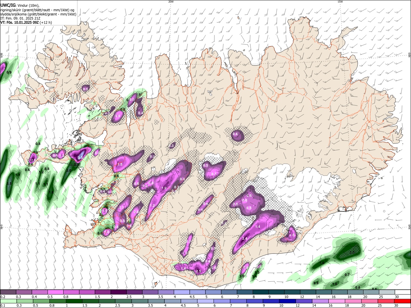This screenshot has width=411, height=308.
Task: Click the 'IT: Fim. 09. 01. 2025 21Z' line
Action: (20, 18)
